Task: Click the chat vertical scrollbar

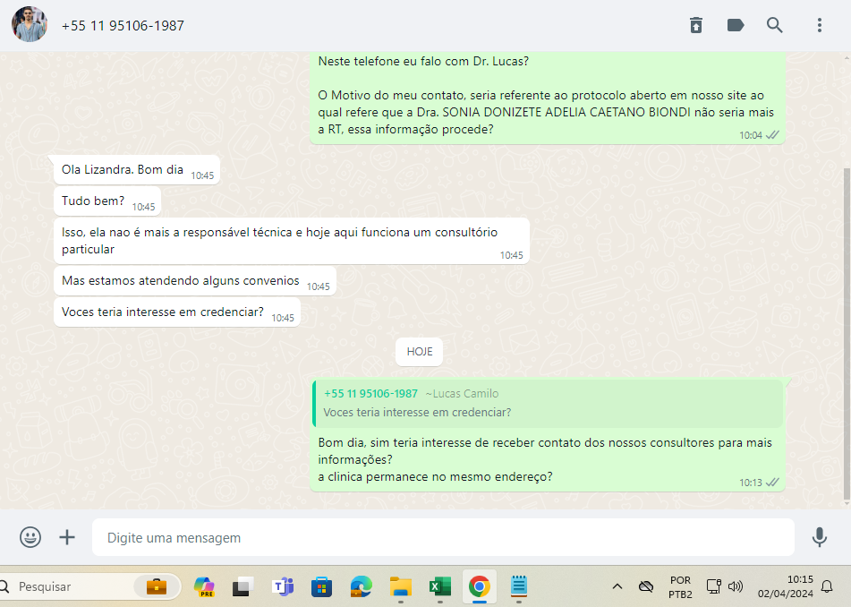Action: (x=847, y=331)
